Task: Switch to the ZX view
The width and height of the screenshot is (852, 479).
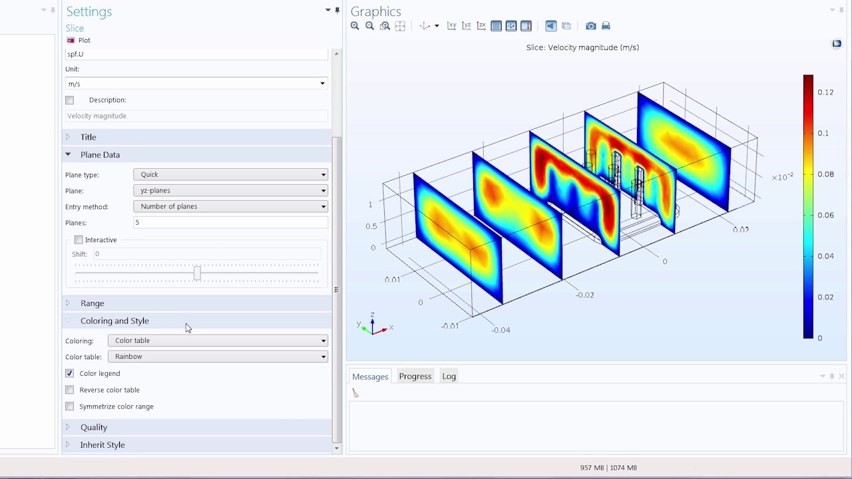Action: [481, 26]
